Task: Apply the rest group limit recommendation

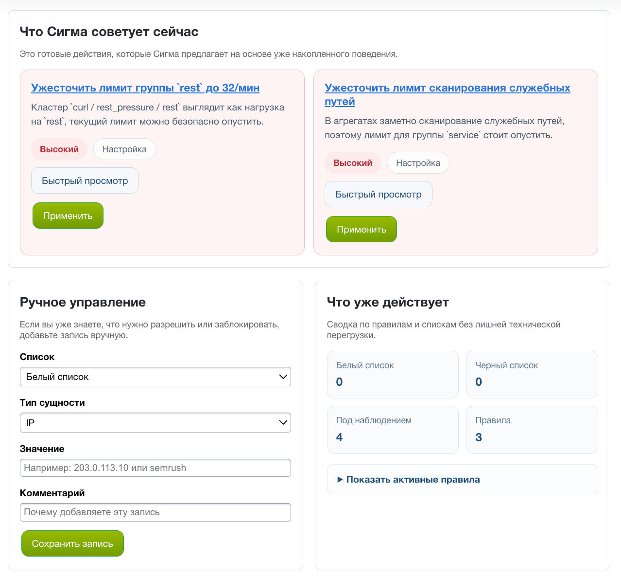Action: 68,216
